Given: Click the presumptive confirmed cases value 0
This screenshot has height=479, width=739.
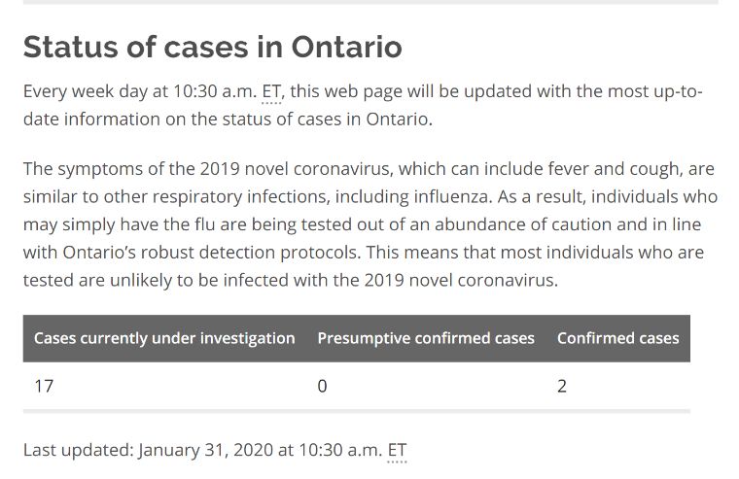Looking at the screenshot, I should pos(322,387).
